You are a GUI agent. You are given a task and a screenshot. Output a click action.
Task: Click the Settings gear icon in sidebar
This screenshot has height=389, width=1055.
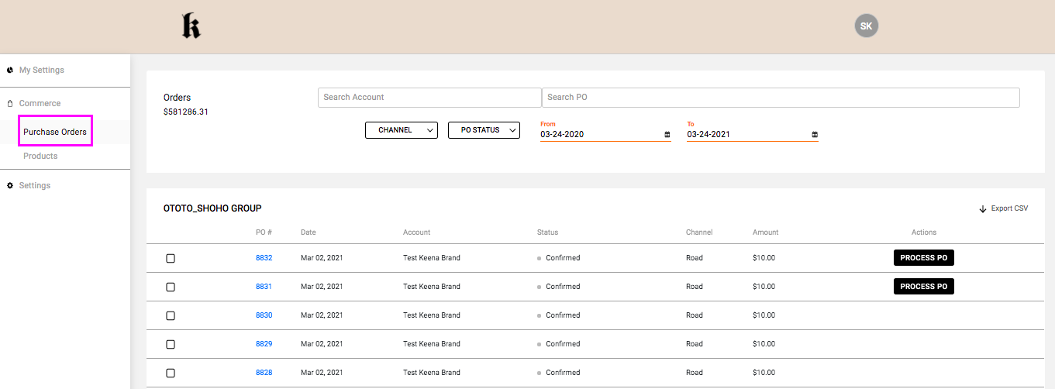10,186
